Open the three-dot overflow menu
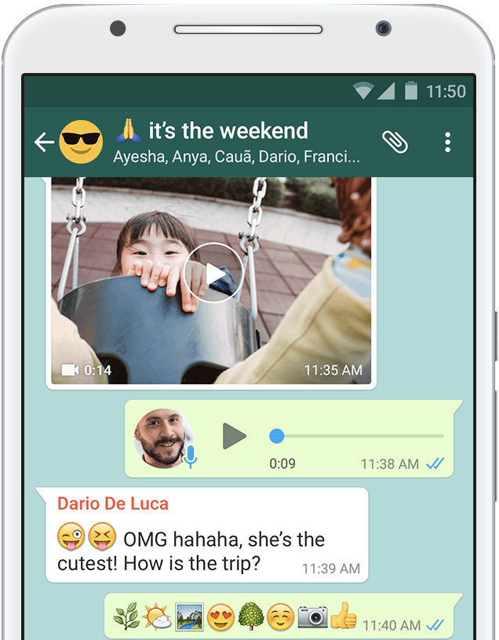 [447, 142]
